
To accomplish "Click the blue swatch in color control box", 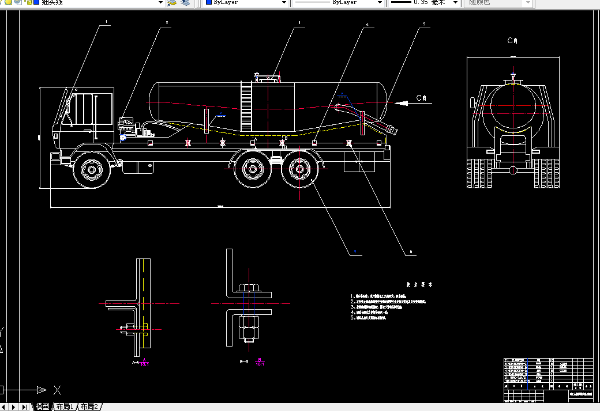I will pyautogui.click(x=209, y=2).
